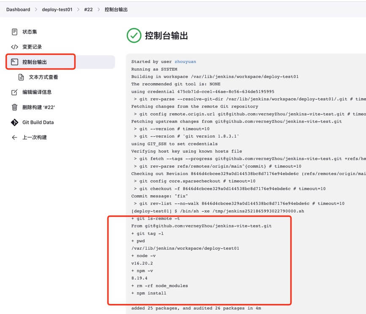This screenshot has width=366, height=314.
Task: Click the 文本方式查看 file icon
Action: pos(21,77)
